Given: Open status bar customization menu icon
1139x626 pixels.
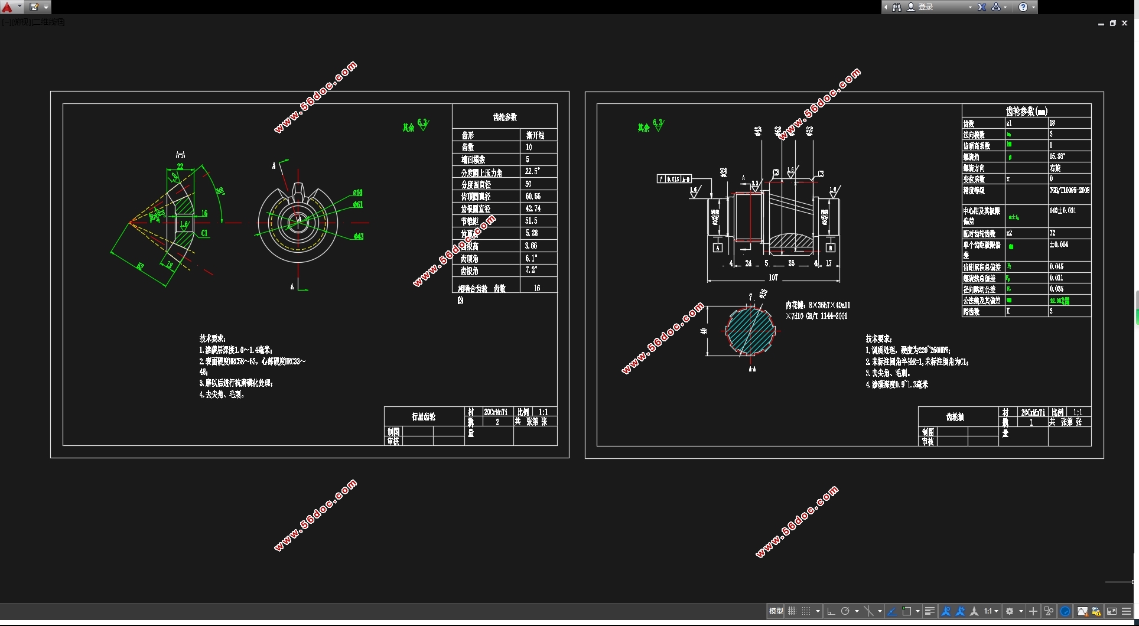Looking at the screenshot, I should tap(1127, 611).
